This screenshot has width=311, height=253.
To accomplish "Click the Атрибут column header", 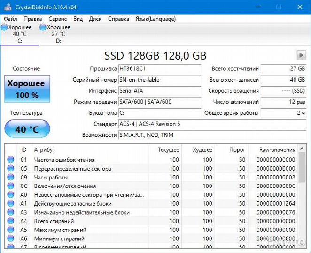I will [x=90, y=150].
